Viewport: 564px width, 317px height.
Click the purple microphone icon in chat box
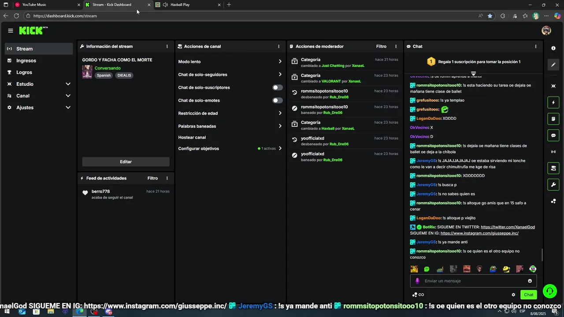417,281
